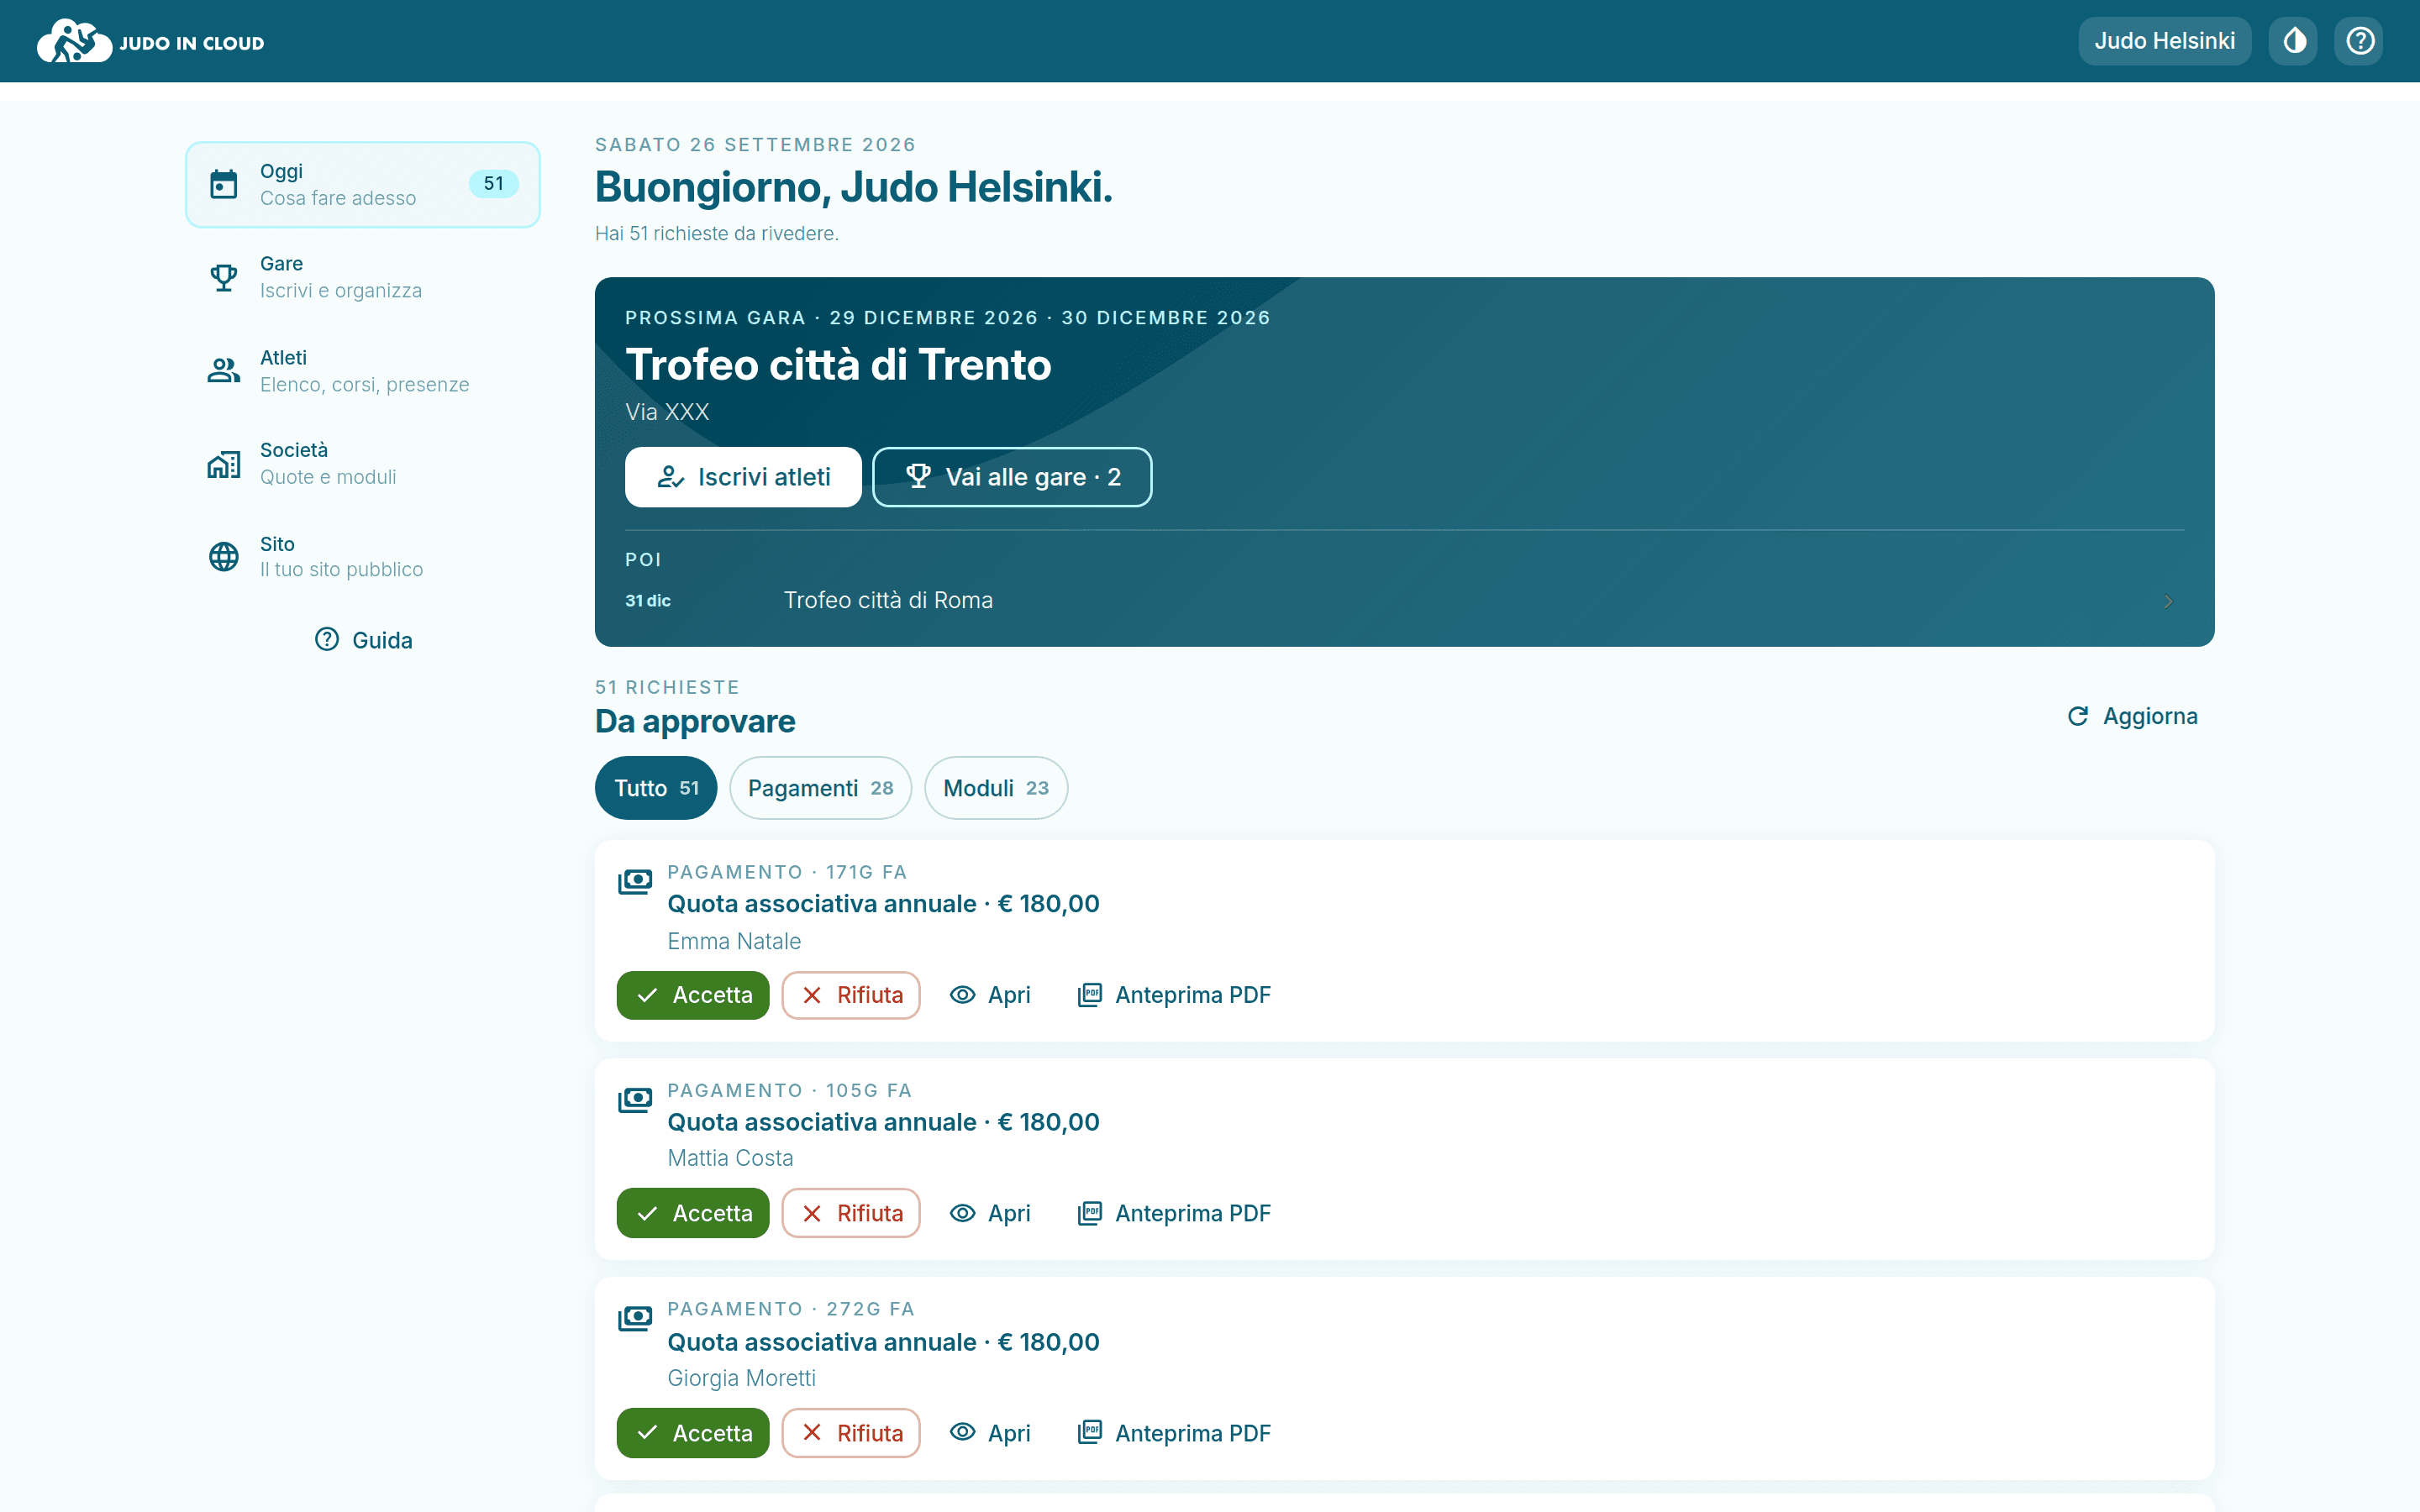Open Trofeo città di Roma entry

tap(1404, 600)
